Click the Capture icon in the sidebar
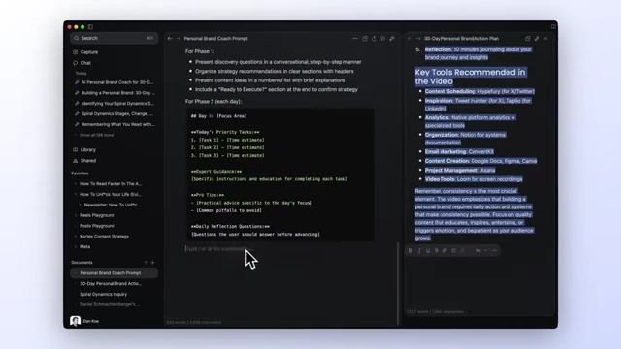Image resolution: width=621 pixels, height=349 pixels. coord(76,52)
